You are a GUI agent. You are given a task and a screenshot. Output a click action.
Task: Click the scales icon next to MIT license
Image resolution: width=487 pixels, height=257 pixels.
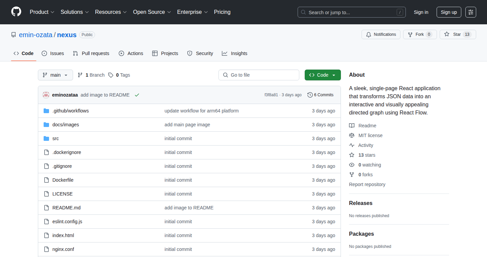[352, 135]
